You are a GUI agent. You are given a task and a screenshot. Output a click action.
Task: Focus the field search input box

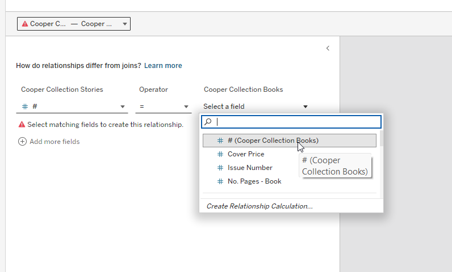click(295, 121)
